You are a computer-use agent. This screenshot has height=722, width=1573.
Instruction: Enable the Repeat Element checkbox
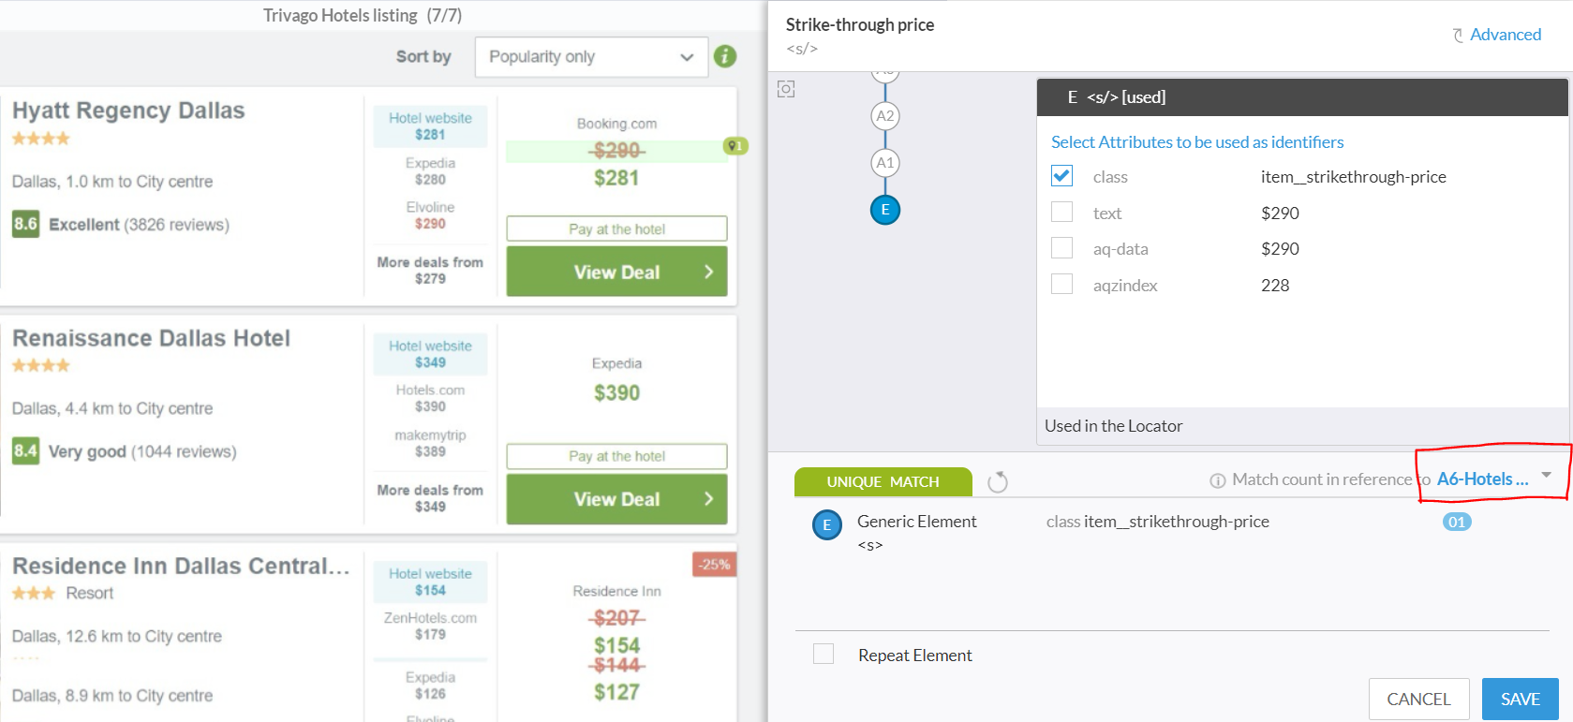click(824, 654)
